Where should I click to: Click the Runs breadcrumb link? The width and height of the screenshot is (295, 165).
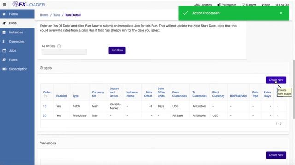coord(56,15)
